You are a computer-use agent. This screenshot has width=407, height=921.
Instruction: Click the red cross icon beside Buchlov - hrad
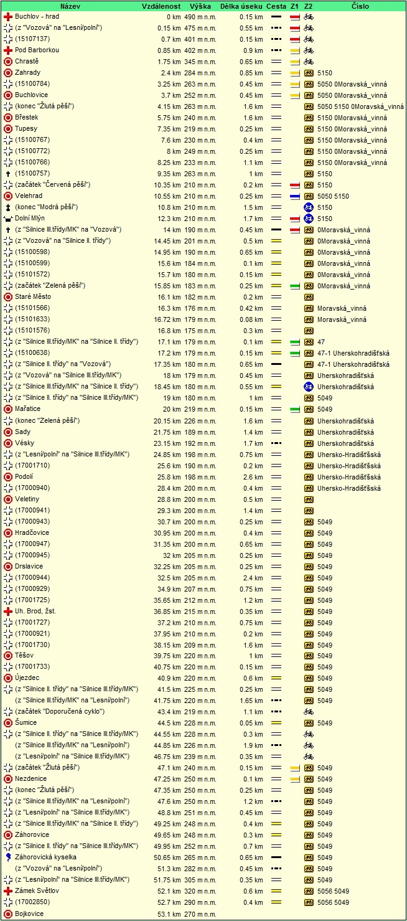point(8,17)
